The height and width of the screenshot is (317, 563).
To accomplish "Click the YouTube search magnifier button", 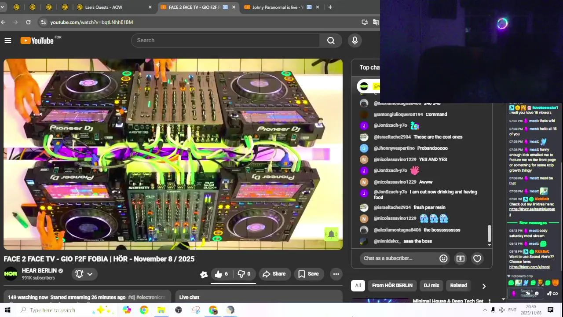I will (x=331, y=41).
